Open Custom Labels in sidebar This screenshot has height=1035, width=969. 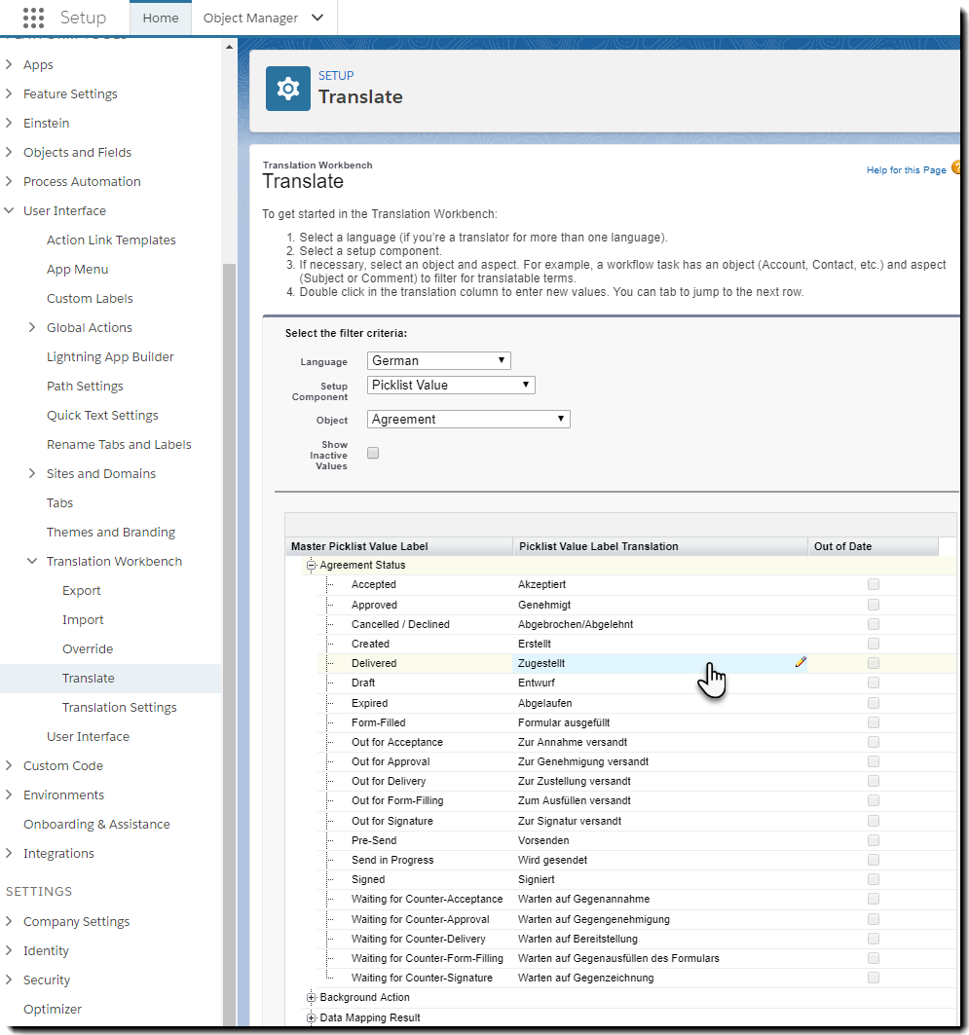[x=90, y=298]
